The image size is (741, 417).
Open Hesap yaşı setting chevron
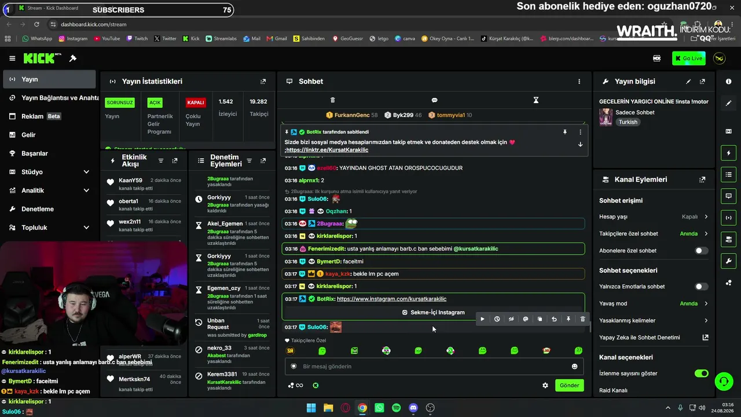[706, 217]
